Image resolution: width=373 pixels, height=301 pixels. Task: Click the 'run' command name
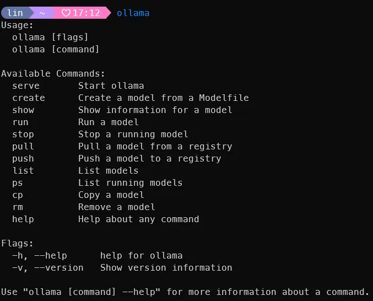(x=20, y=122)
